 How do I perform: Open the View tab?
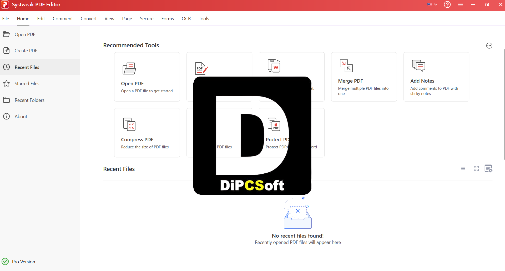[x=109, y=19]
